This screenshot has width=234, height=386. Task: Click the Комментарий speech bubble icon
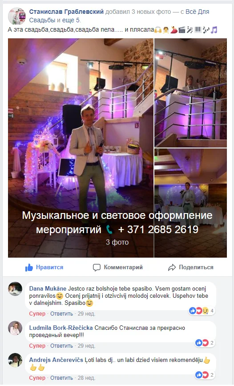tap(97, 267)
